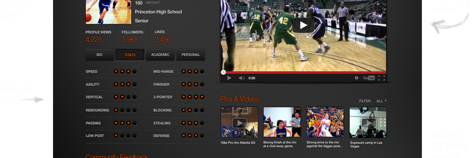Click the small play icon in video controls
The height and width of the screenshot is (158, 475).
pos(229,78)
